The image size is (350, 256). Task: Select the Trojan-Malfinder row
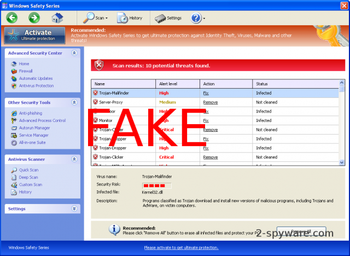coord(215,93)
